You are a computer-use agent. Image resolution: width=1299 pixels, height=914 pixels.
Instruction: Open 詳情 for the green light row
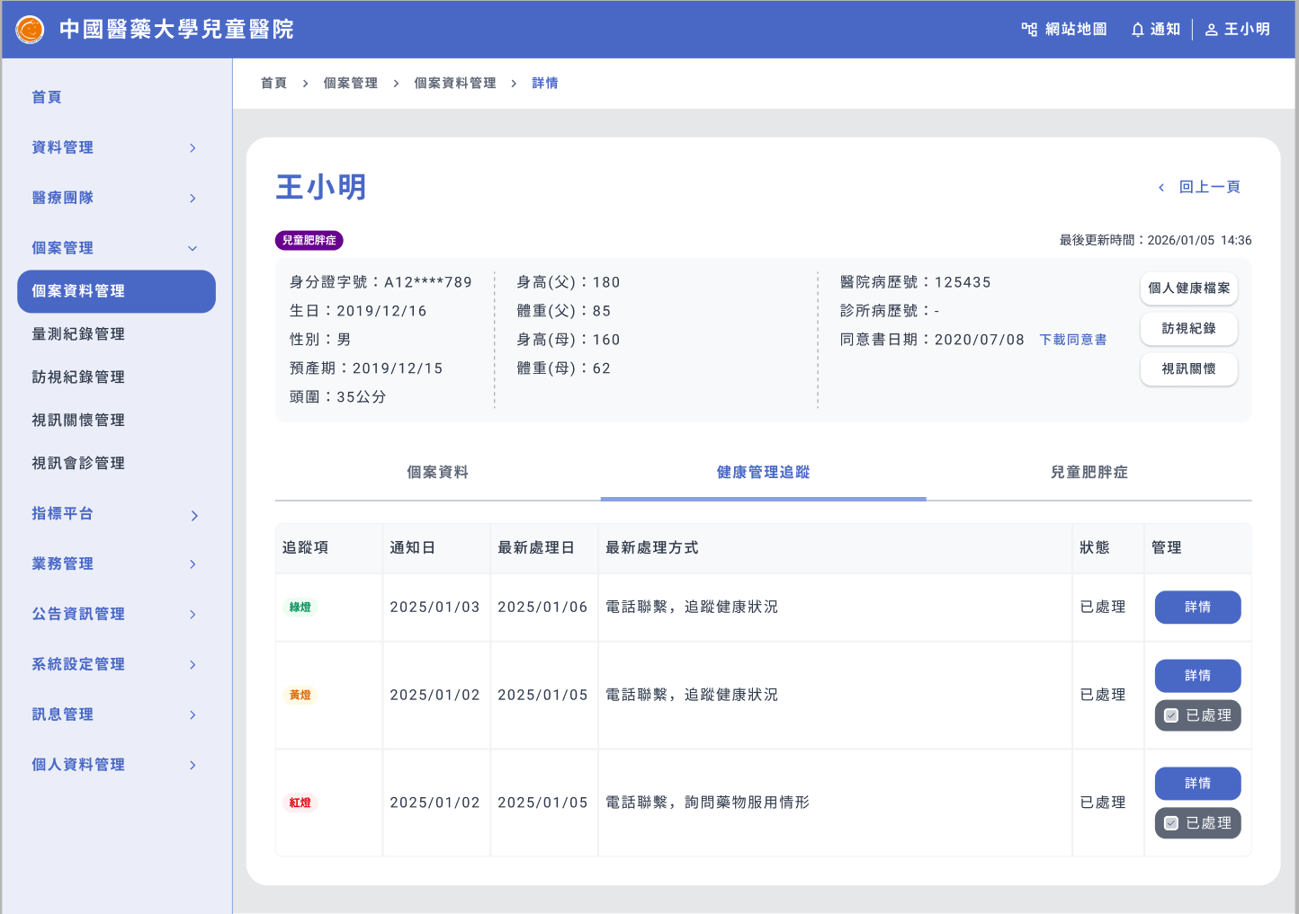point(1197,608)
